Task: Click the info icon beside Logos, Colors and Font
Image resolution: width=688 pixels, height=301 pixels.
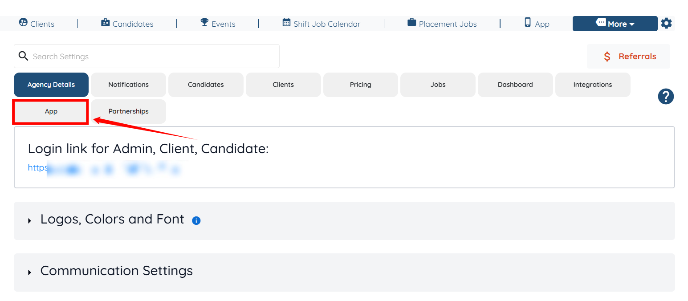Action: click(196, 220)
